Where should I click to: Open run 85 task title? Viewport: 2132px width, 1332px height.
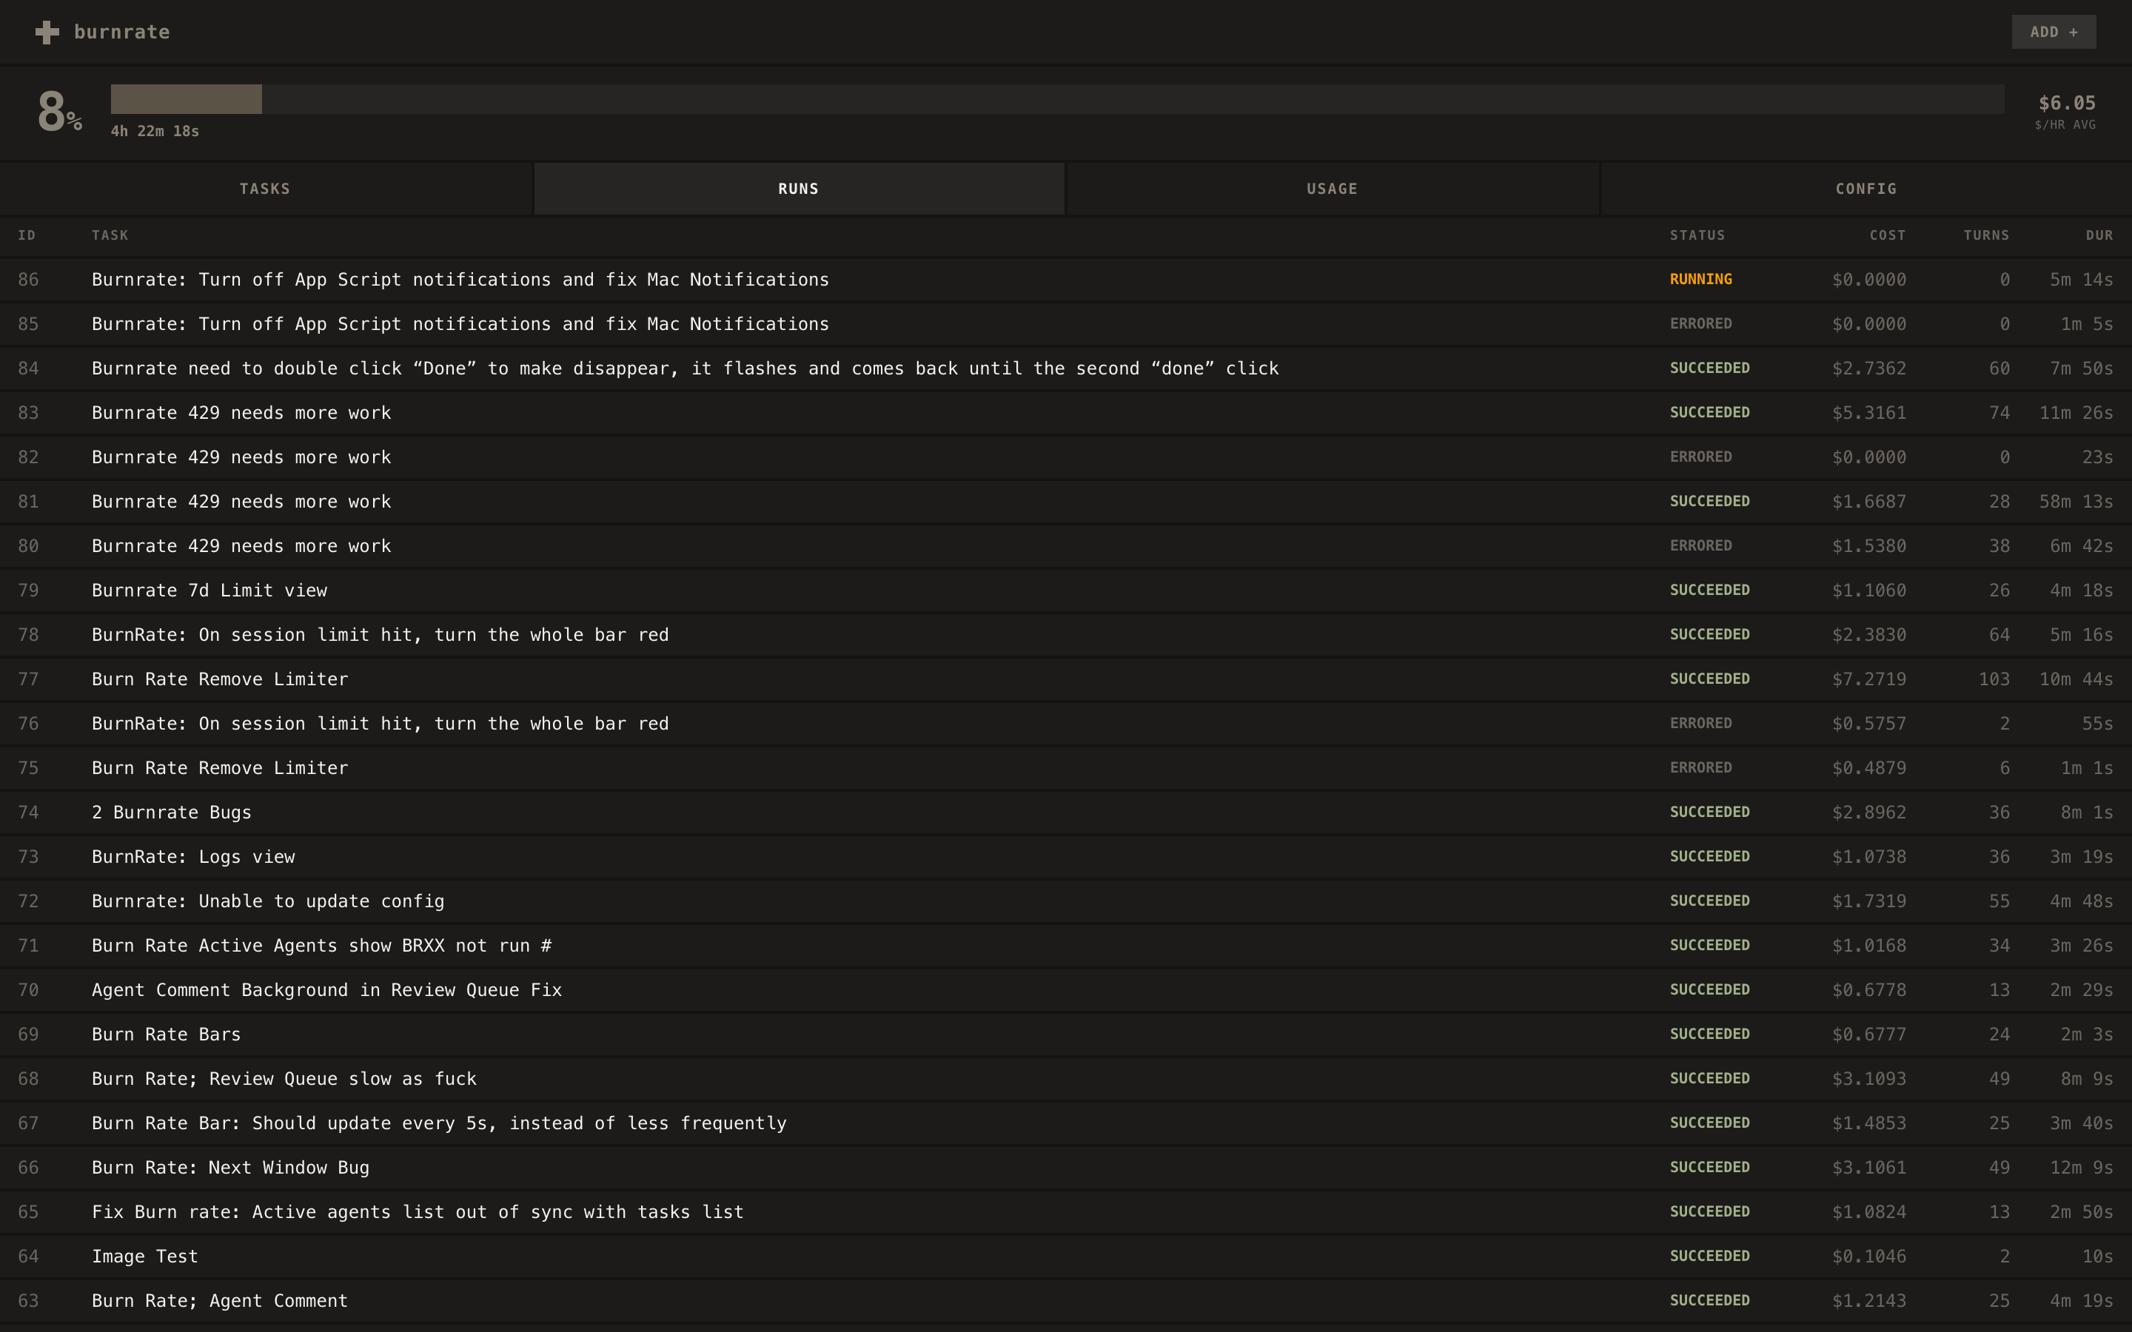tap(460, 324)
